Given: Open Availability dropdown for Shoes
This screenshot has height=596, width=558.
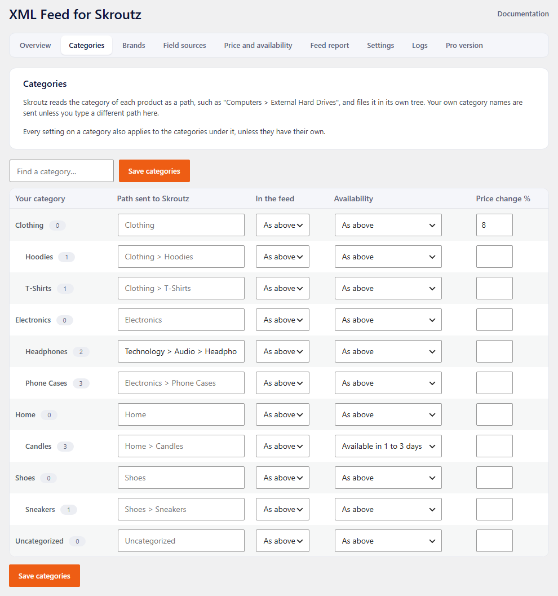Looking at the screenshot, I should click(x=388, y=478).
